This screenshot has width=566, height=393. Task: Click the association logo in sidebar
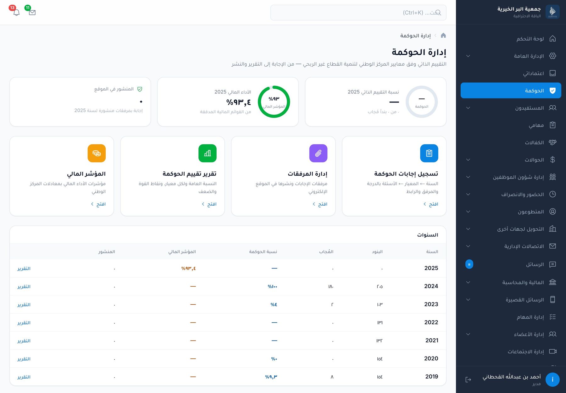pos(552,12)
